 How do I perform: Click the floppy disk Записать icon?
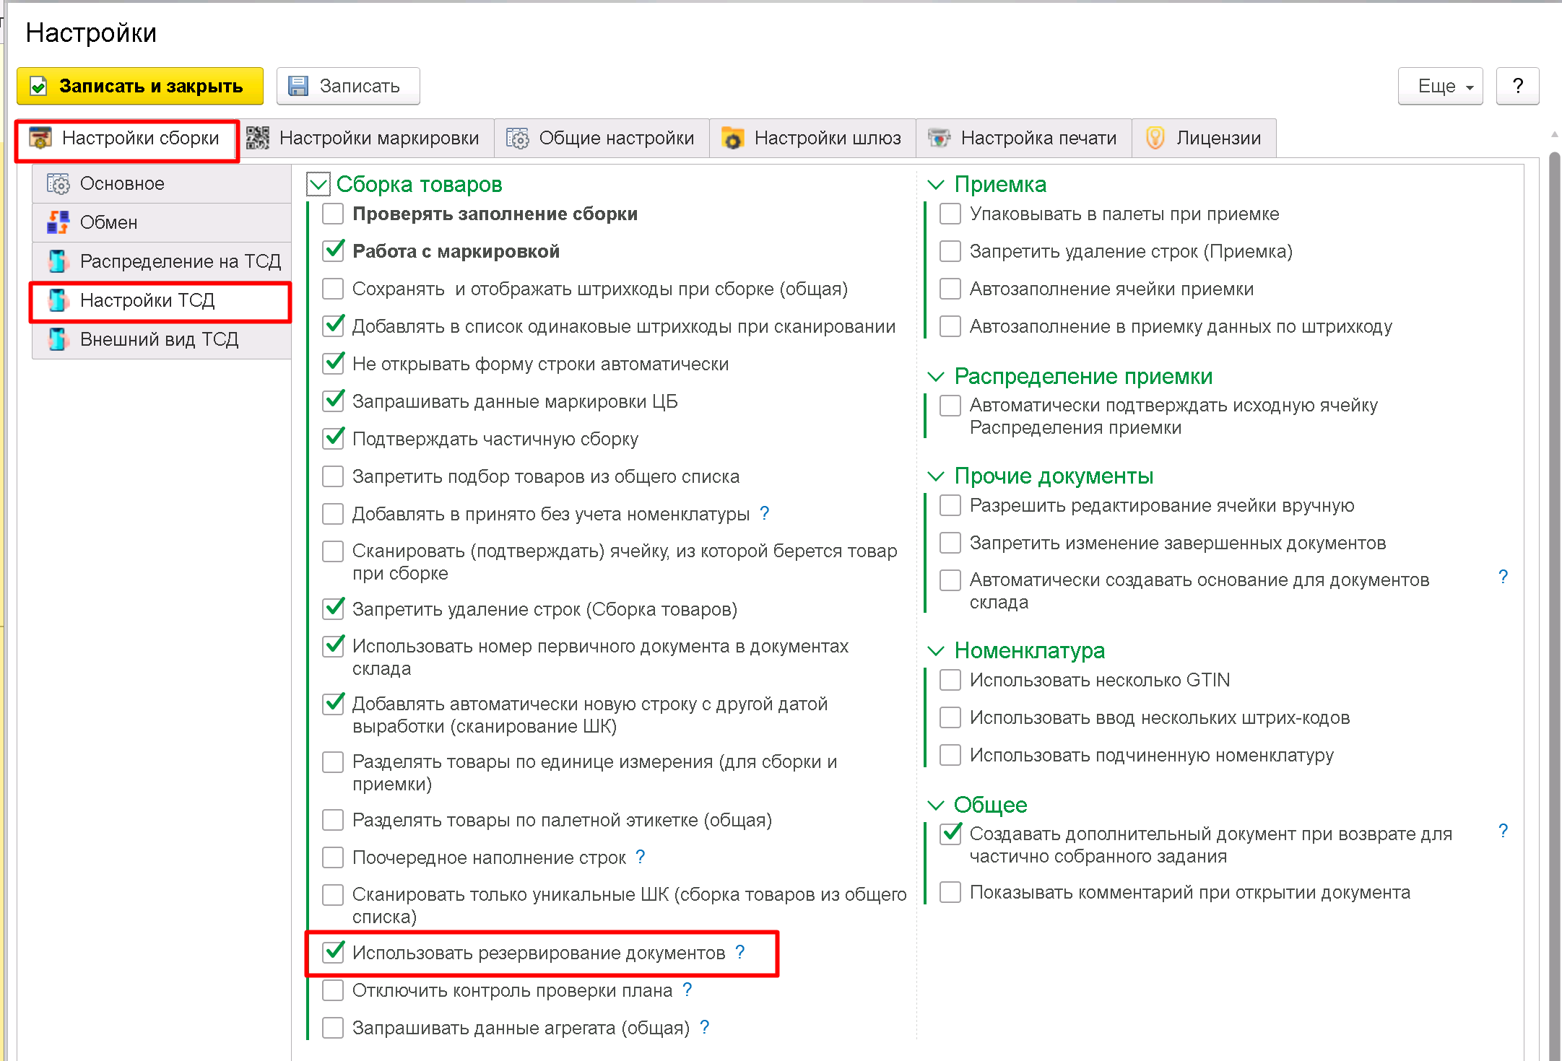coord(298,87)
